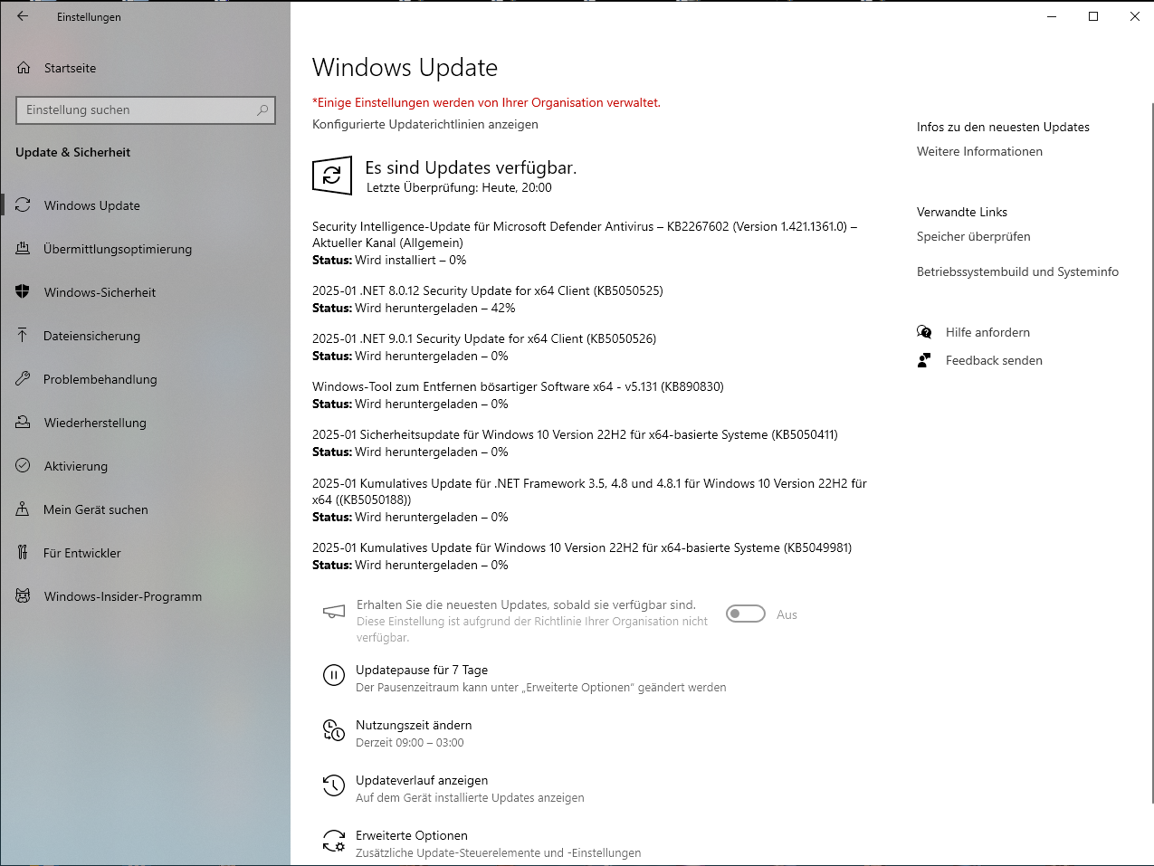Click the Aktivierung checkmark circle icon
This screenshot has width=1154, height=866.
pos(23,466)
